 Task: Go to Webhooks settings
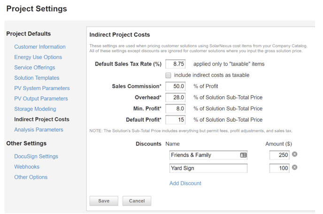27,167
